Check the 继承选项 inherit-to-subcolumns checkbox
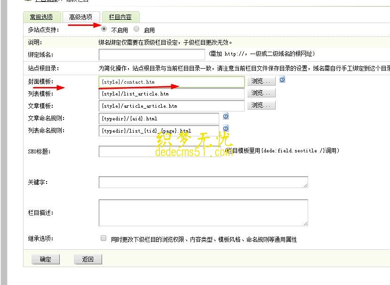The width and height of the screenshot is (390, 285). 103,239
